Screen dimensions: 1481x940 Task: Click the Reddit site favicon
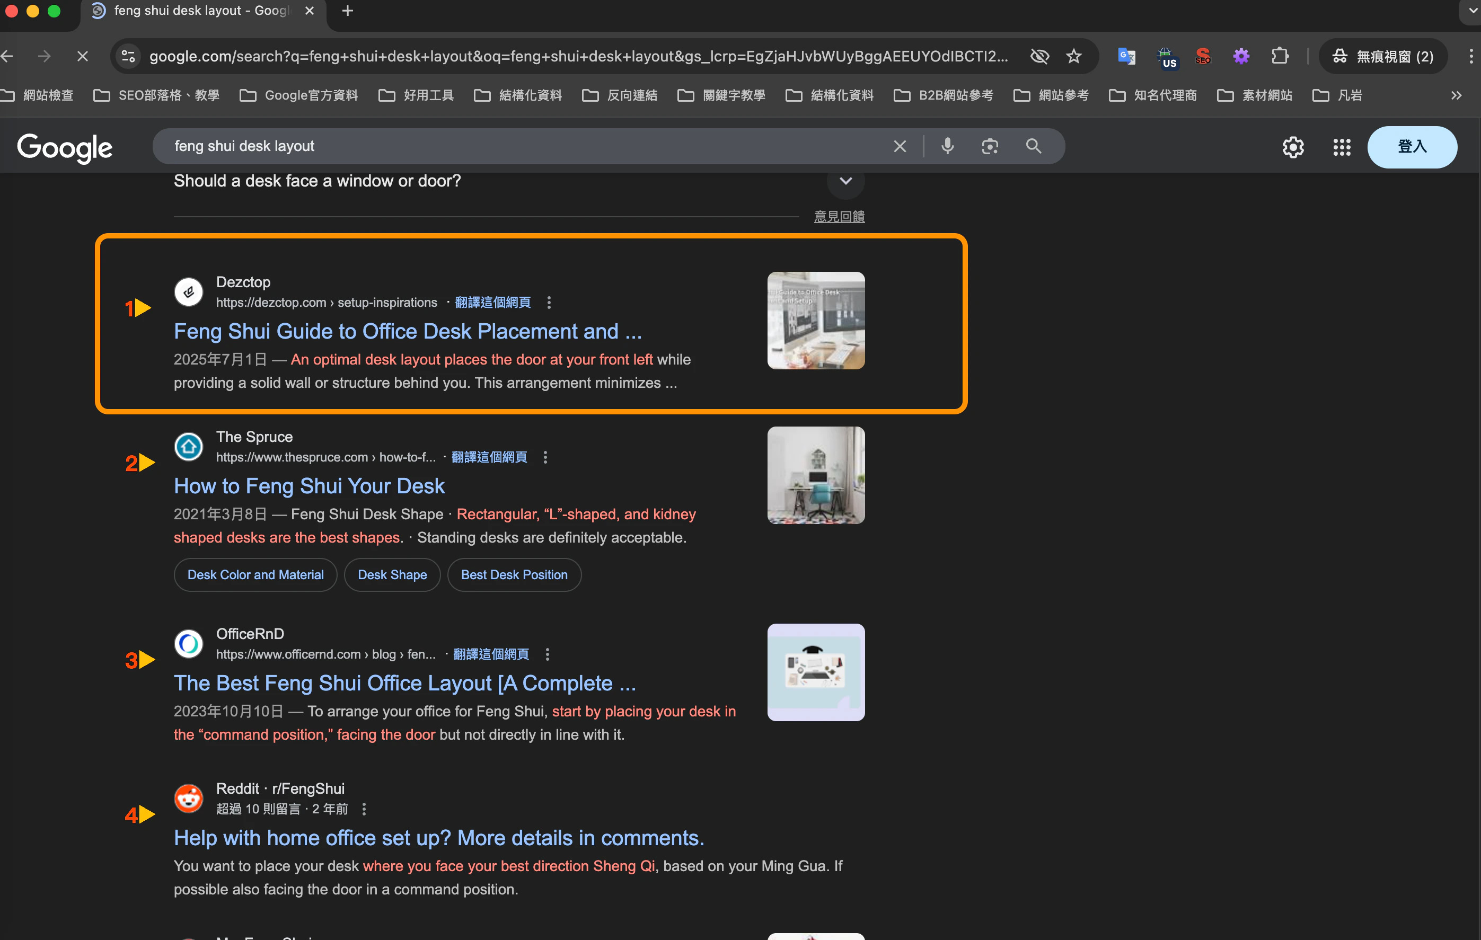(189, 799)
